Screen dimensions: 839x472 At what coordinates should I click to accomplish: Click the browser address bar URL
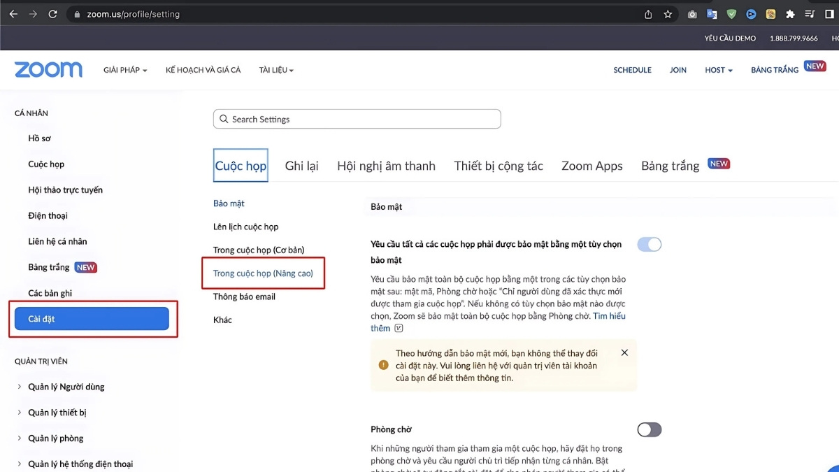(133, 14)
